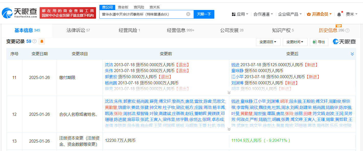363x151 pixels.
Task: Switch to the 法律诉讼 tab
Action: point(78,30)
